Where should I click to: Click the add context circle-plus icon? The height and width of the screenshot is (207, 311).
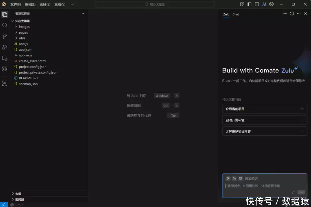[234, 179]
